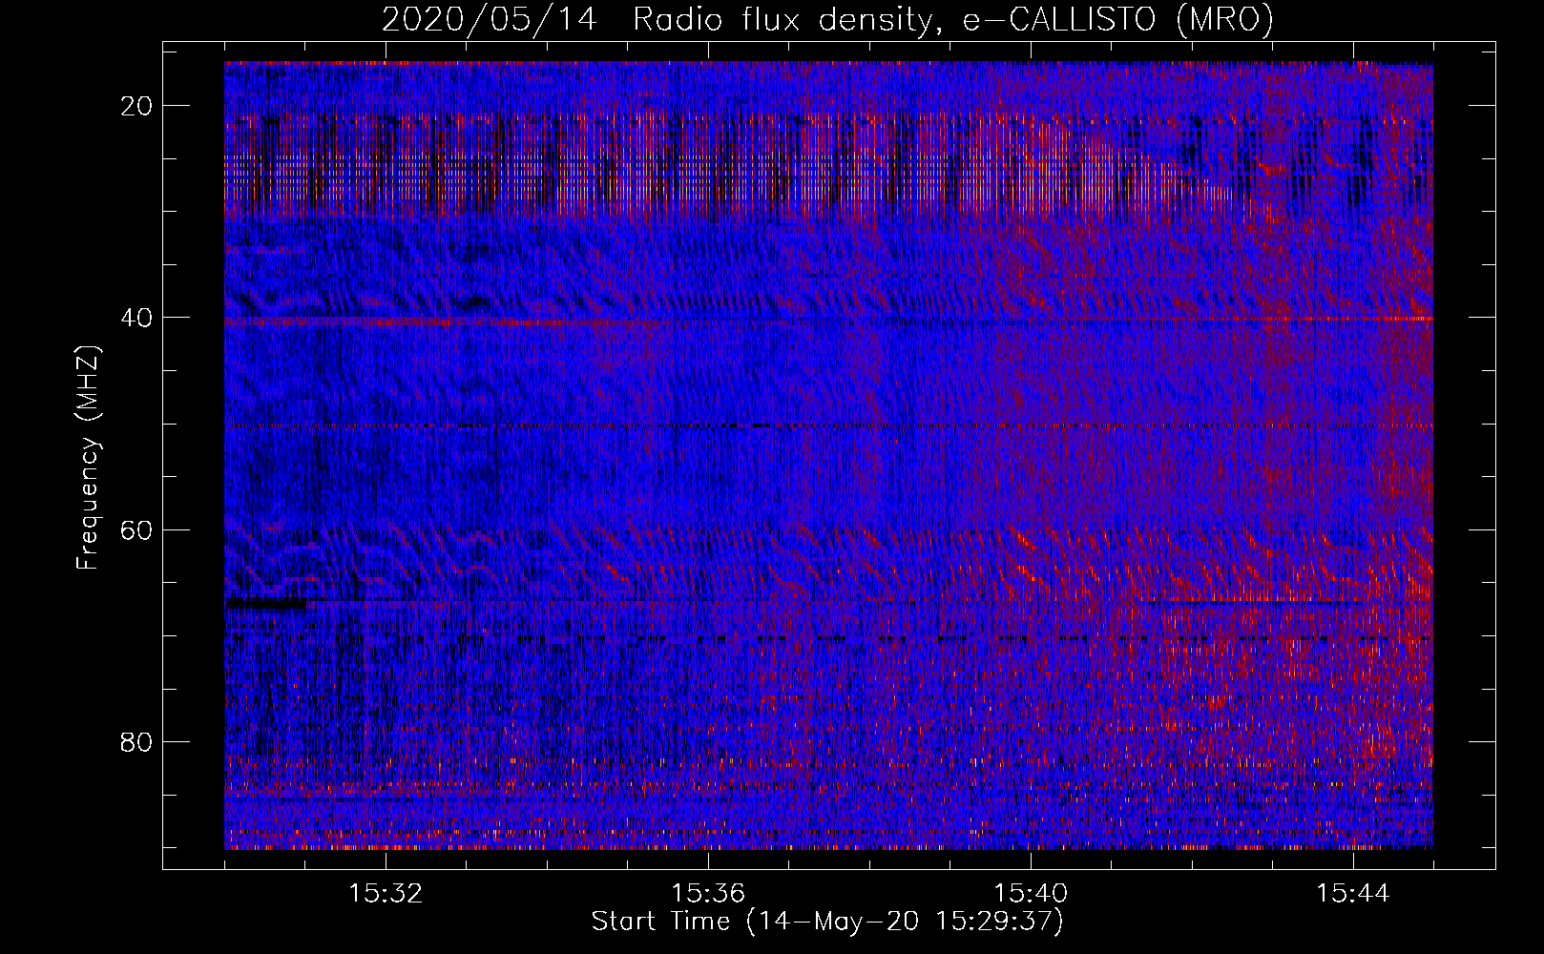Image resolution: width=1544 pixels, height=954 pixels.
Task: Click the '40' frequency tick label
Action: pos(137,317)
